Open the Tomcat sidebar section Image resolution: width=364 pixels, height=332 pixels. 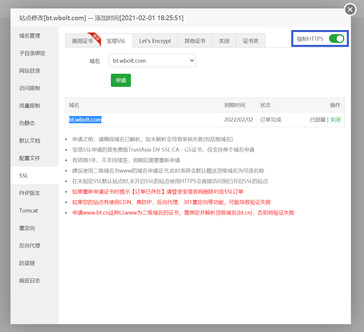click(x=28, y=210)
